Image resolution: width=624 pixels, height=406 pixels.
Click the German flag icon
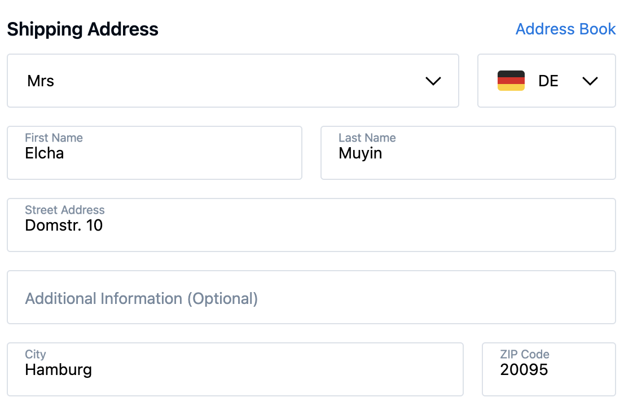[x=511, y=81]
